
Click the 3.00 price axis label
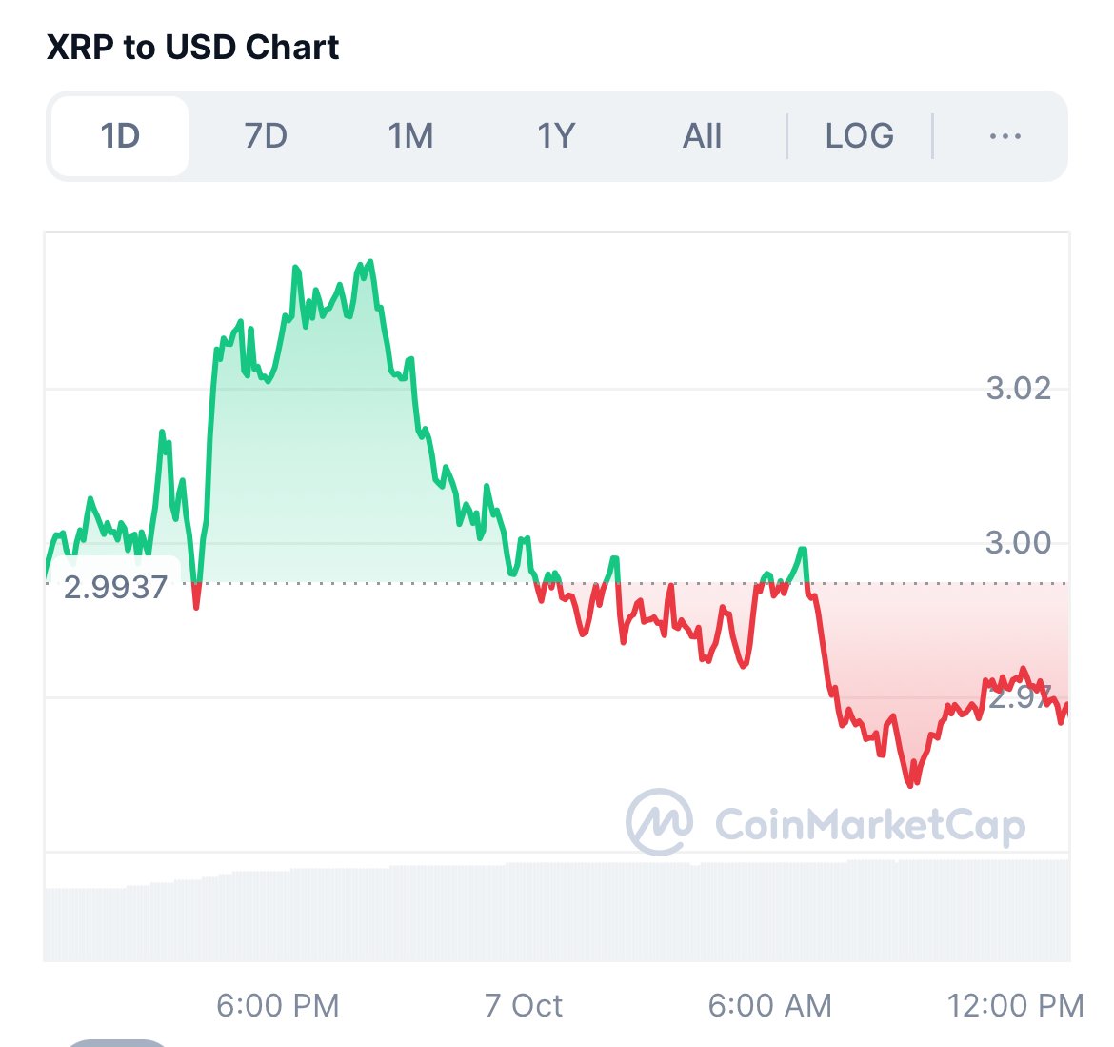(1018, 543)
